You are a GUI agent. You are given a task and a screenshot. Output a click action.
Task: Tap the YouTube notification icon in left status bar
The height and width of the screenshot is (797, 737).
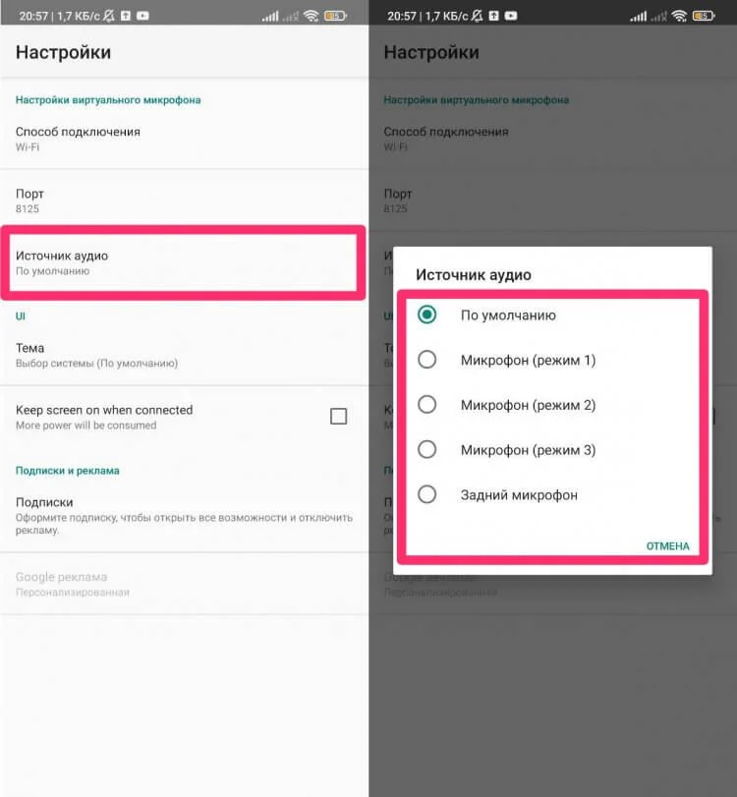point(142,16)
